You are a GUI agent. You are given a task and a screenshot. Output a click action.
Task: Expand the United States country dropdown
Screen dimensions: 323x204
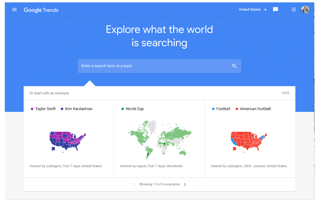pos(253,10)
